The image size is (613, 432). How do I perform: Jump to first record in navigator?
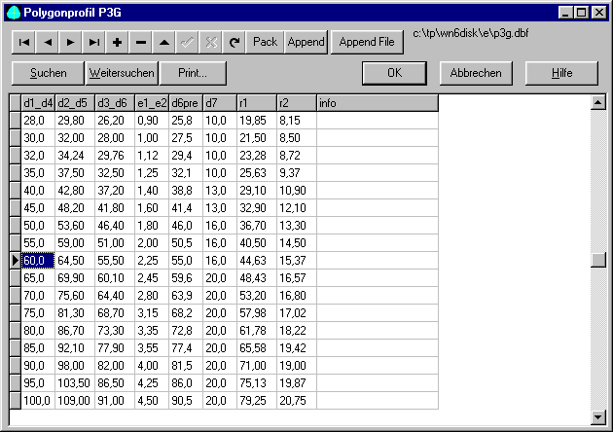23,43
